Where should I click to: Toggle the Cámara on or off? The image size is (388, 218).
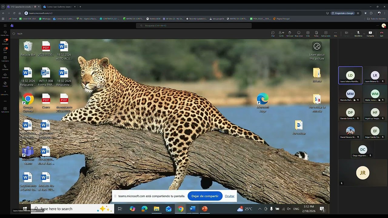(346, 34)
